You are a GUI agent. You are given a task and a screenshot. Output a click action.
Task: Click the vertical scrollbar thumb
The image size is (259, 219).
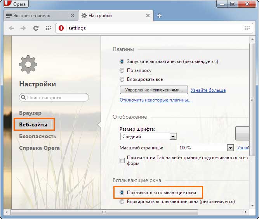[x=252, y=99]
